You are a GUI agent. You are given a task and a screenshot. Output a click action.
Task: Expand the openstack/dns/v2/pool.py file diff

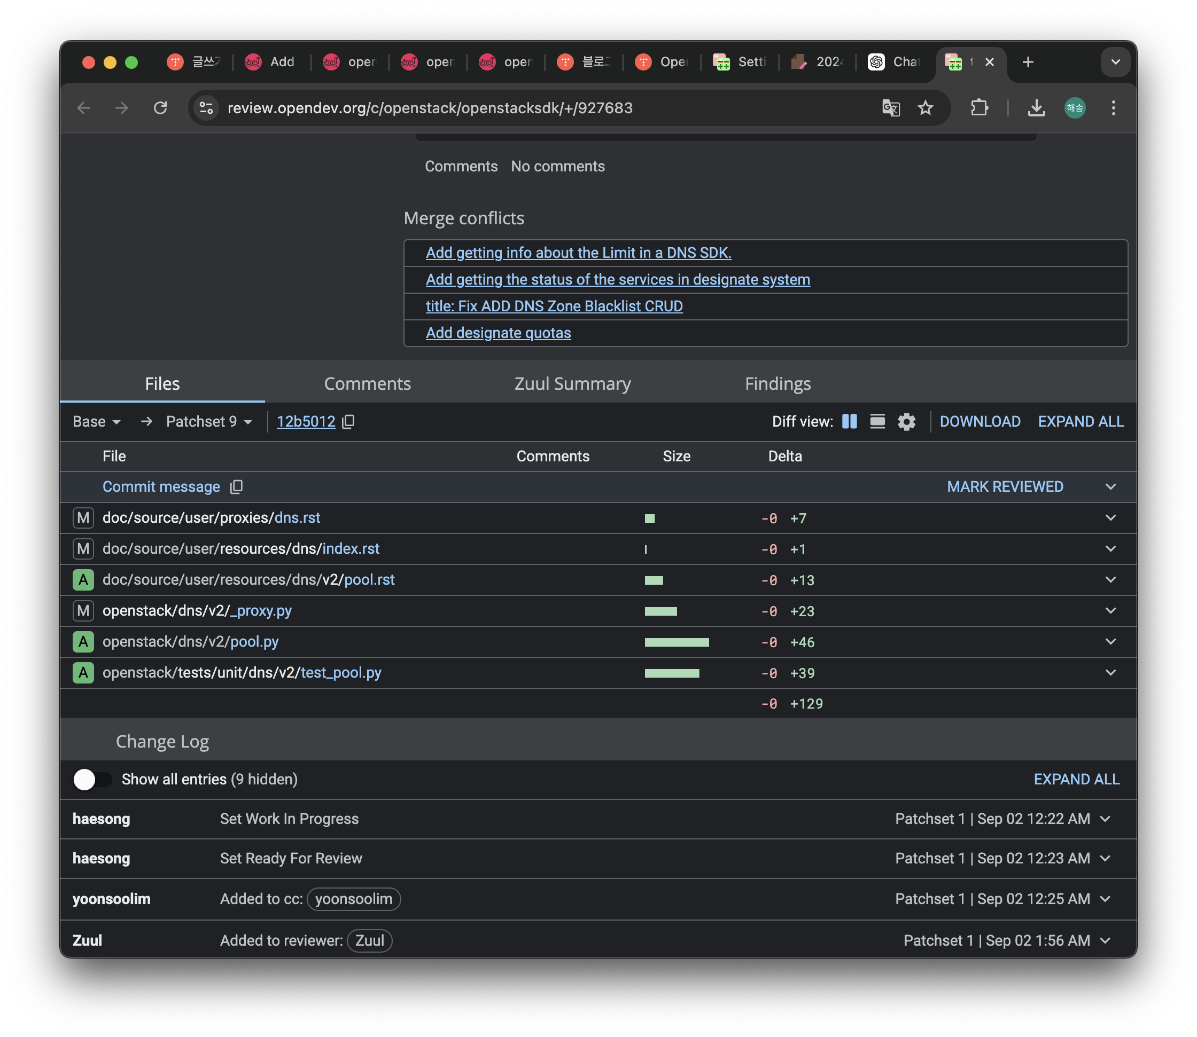point(1110,642)
